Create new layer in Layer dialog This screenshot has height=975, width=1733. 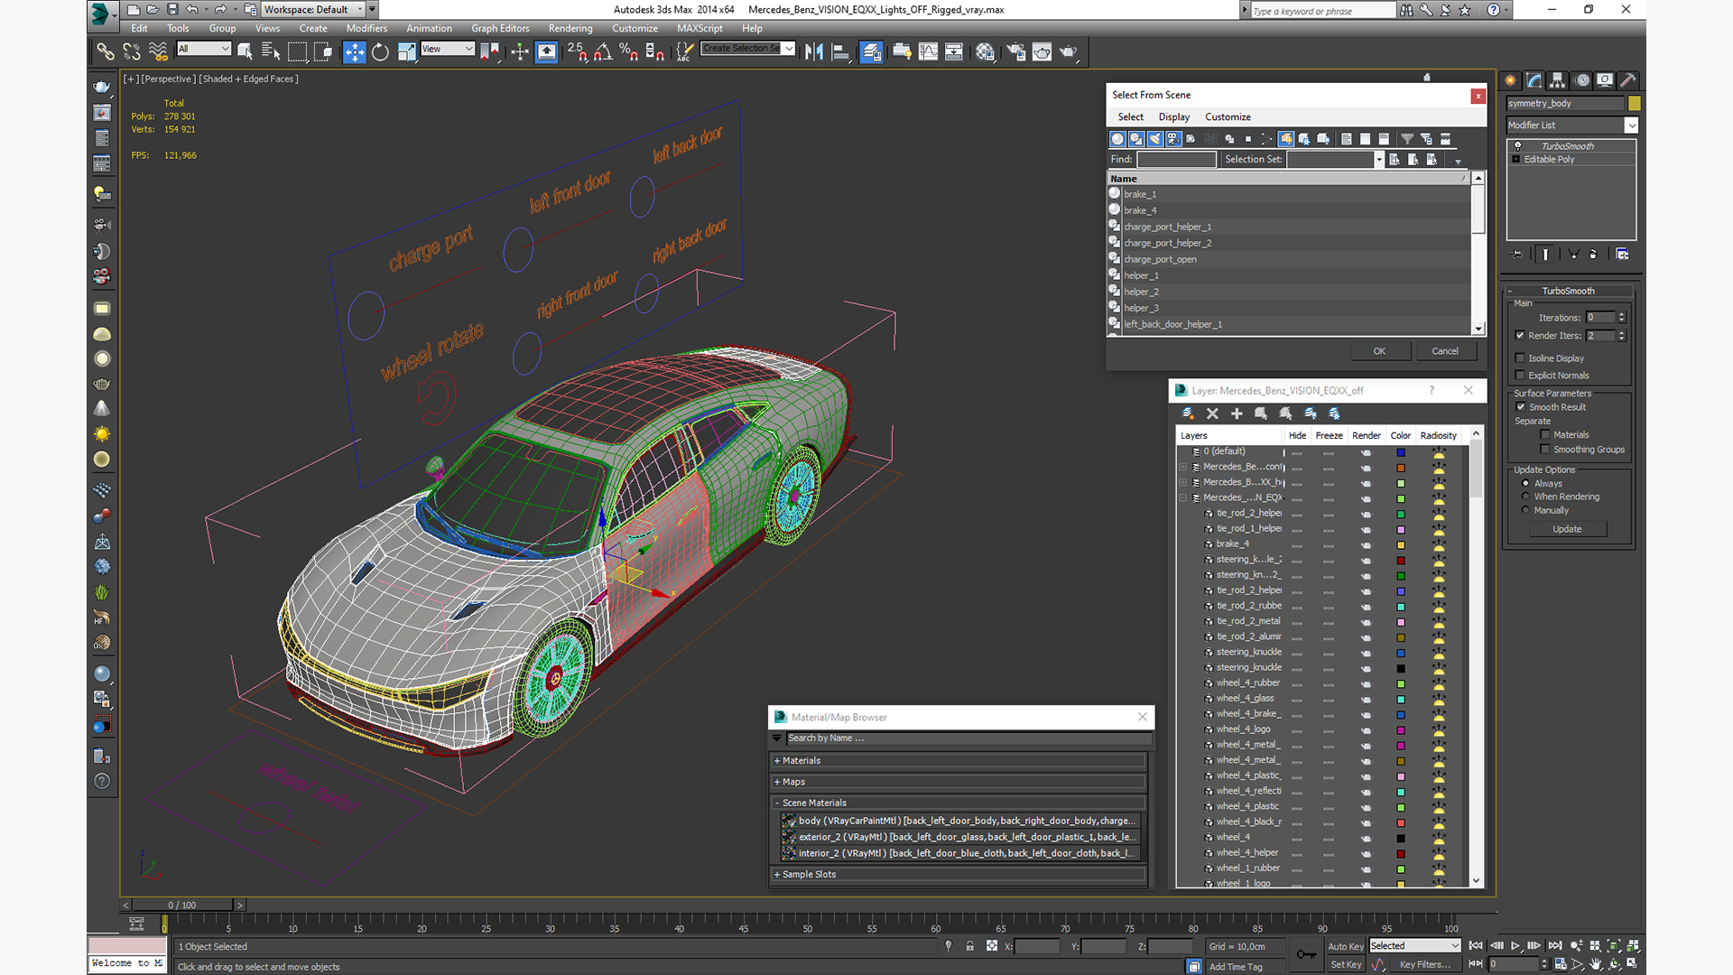[x=1188, y=413]
